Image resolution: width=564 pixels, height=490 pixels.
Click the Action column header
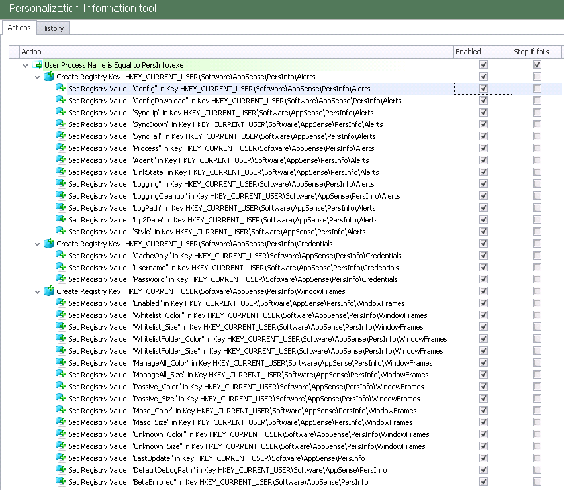tap(236, 52)
